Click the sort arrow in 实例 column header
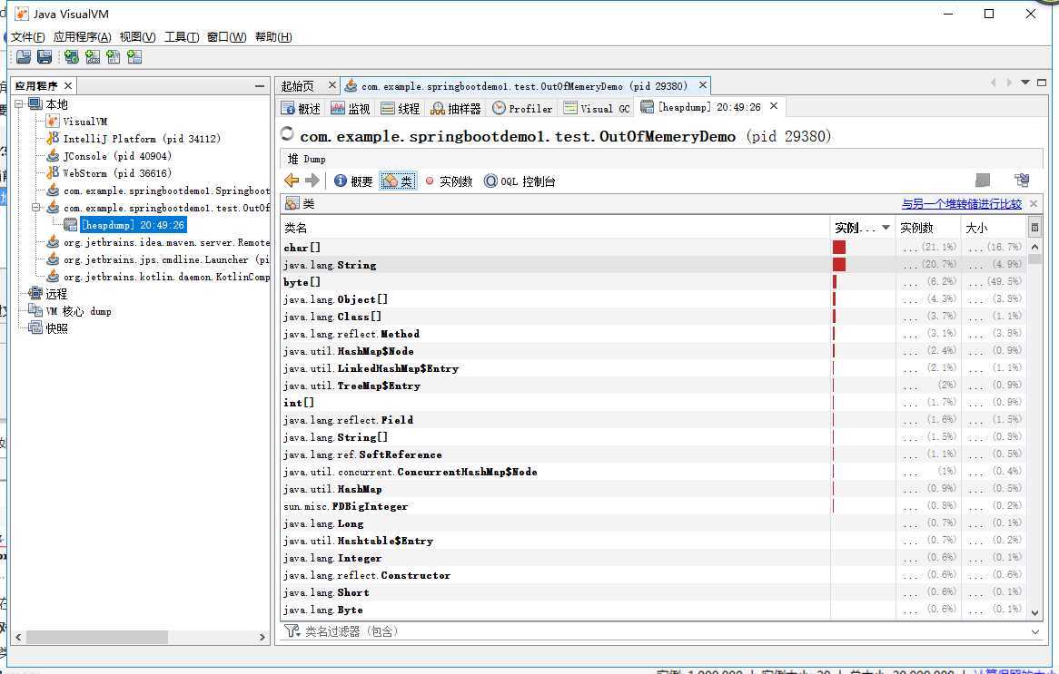 (x=886, y=228)
